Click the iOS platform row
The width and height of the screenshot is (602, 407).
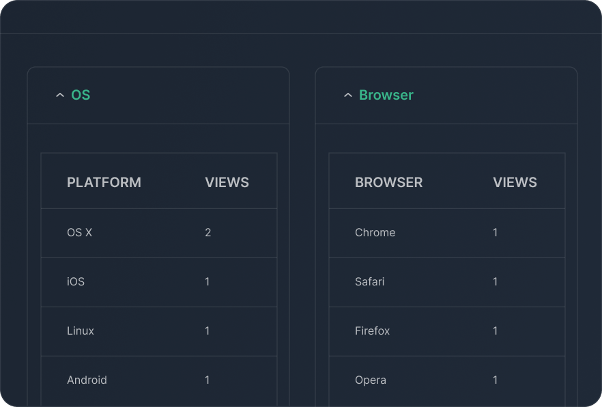[159, 282]
